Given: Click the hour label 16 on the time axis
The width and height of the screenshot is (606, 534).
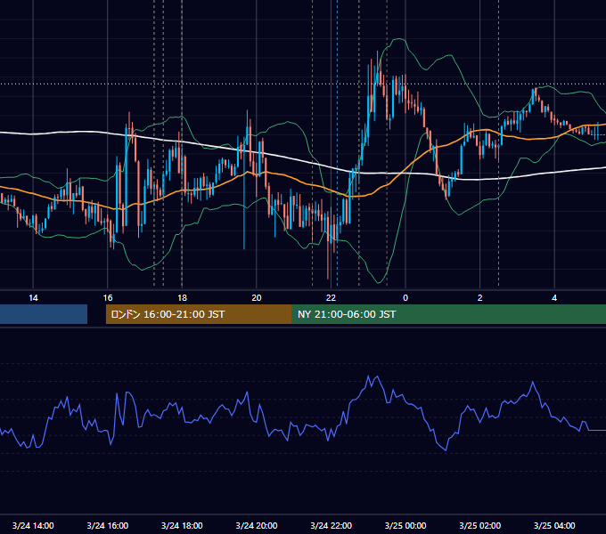Looking at the screenshot, I should (108, 298).
